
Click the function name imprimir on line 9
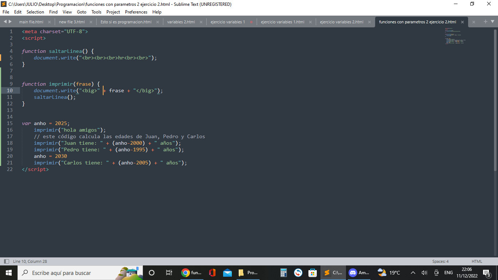(61, 84)
